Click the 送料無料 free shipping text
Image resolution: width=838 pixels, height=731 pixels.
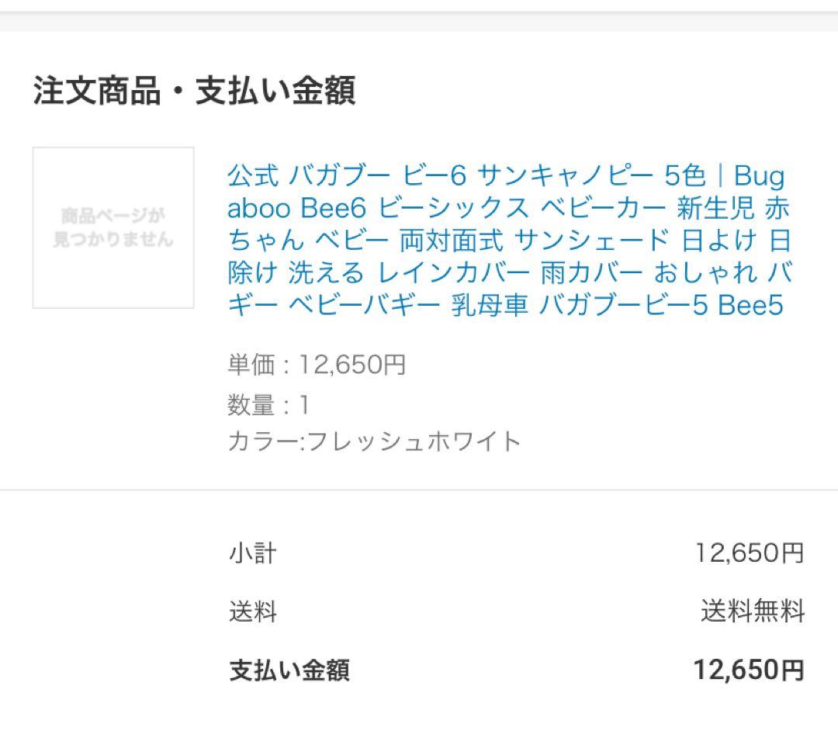(753, 612)
